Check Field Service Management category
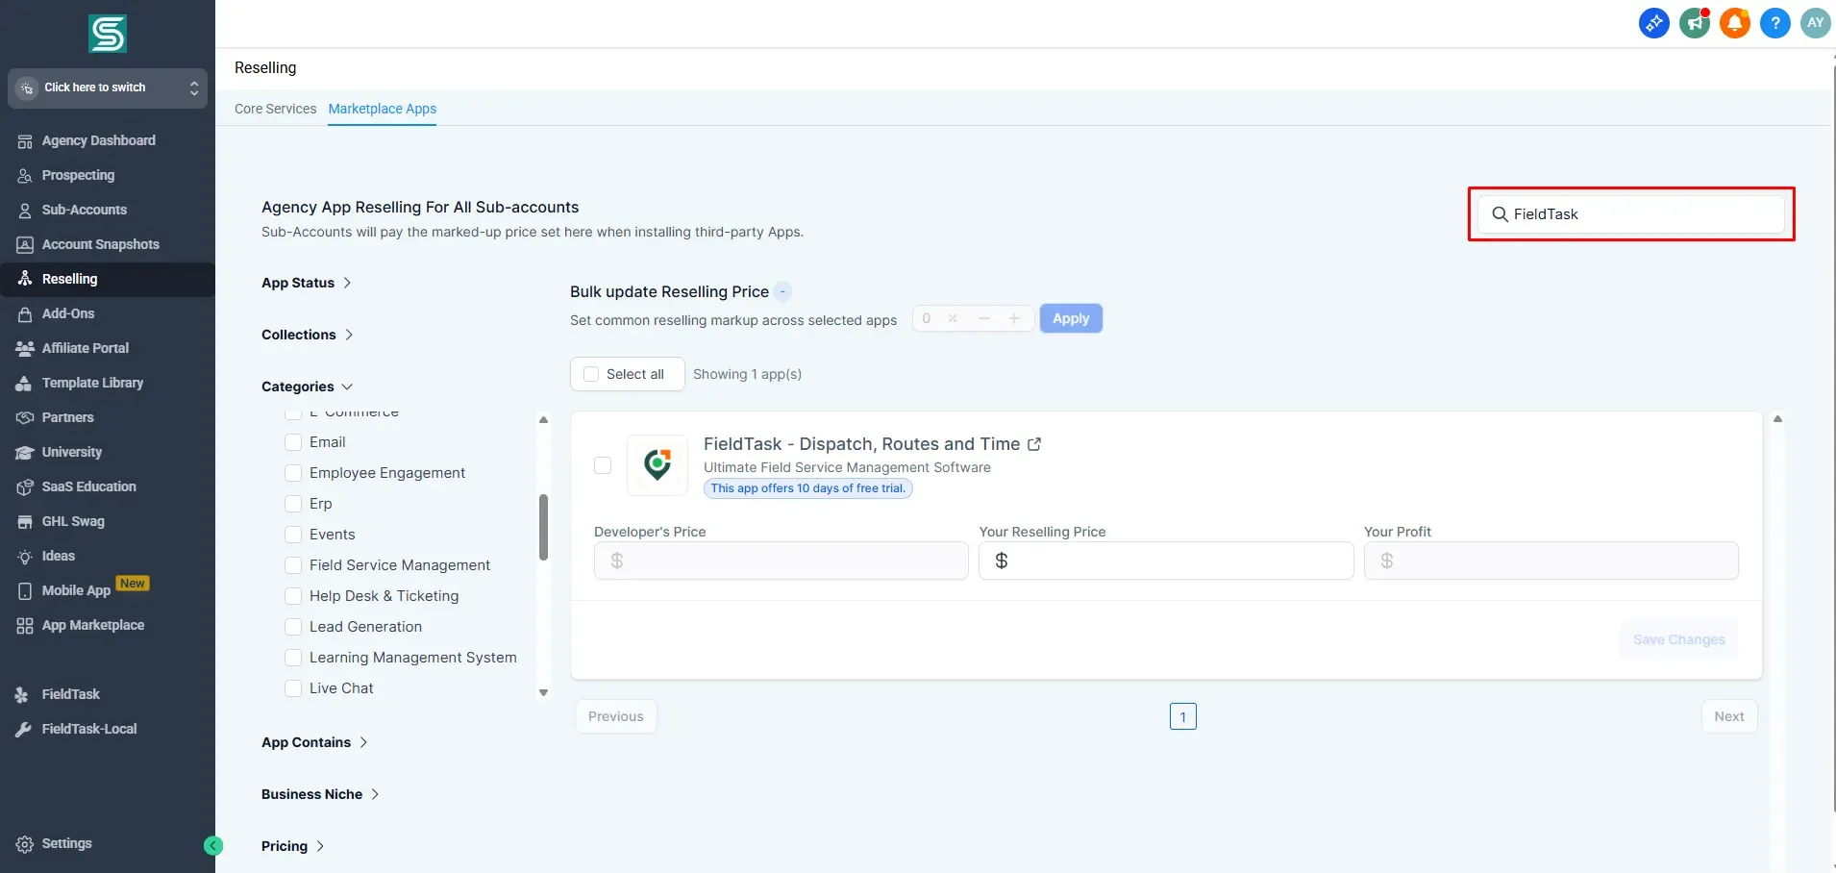1836x873 pixels. click(293, 565)
